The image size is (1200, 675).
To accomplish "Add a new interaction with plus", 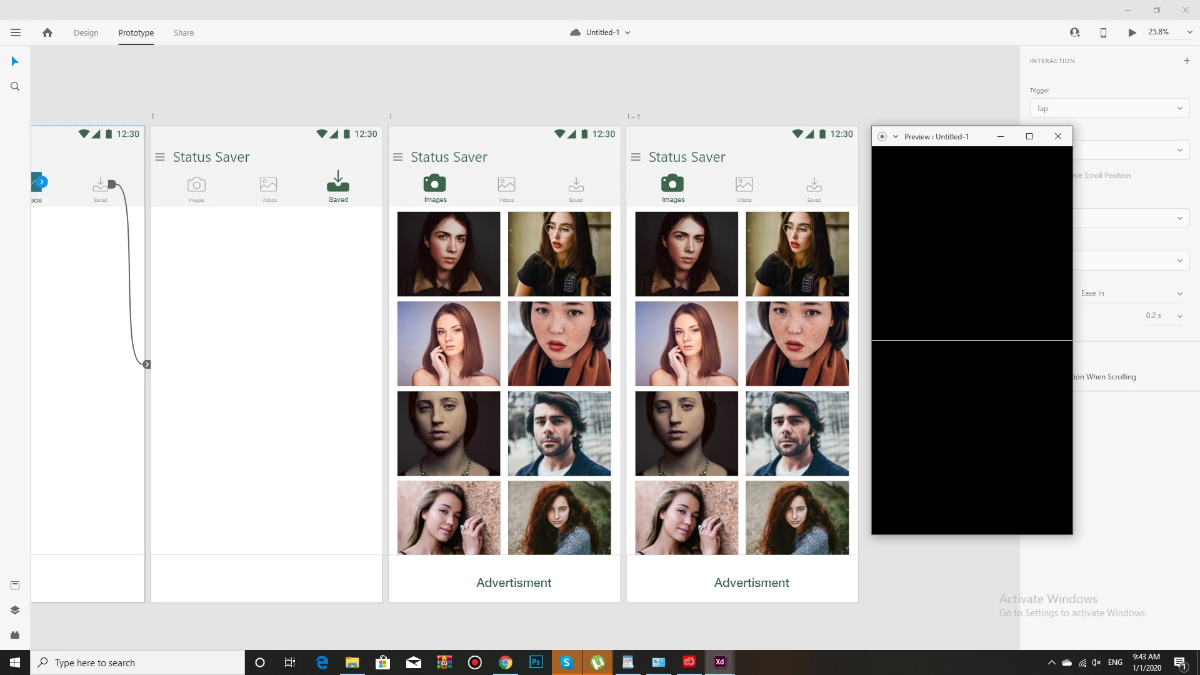I will pyautogui.click(x=1186, y=61).
